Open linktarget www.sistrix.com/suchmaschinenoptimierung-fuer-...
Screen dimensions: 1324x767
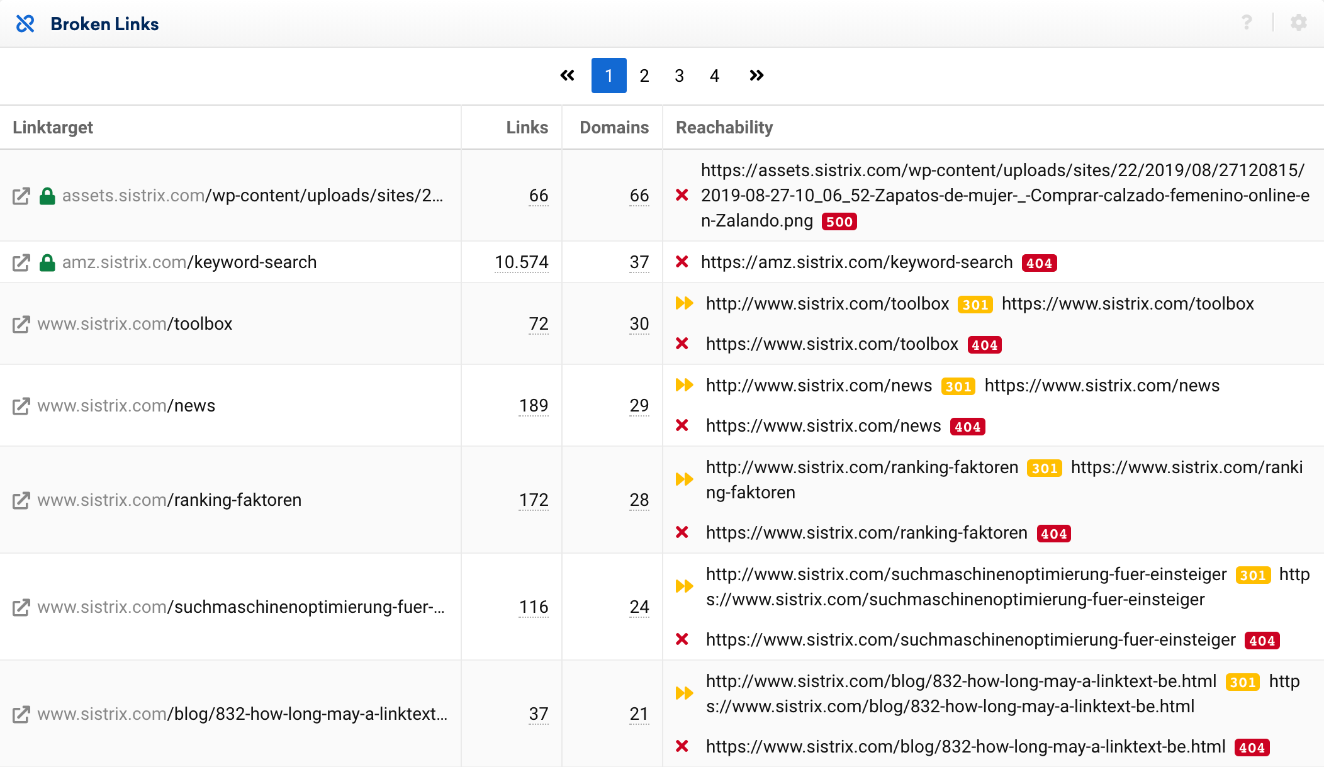pyautogui.click(x=241, y=607)
